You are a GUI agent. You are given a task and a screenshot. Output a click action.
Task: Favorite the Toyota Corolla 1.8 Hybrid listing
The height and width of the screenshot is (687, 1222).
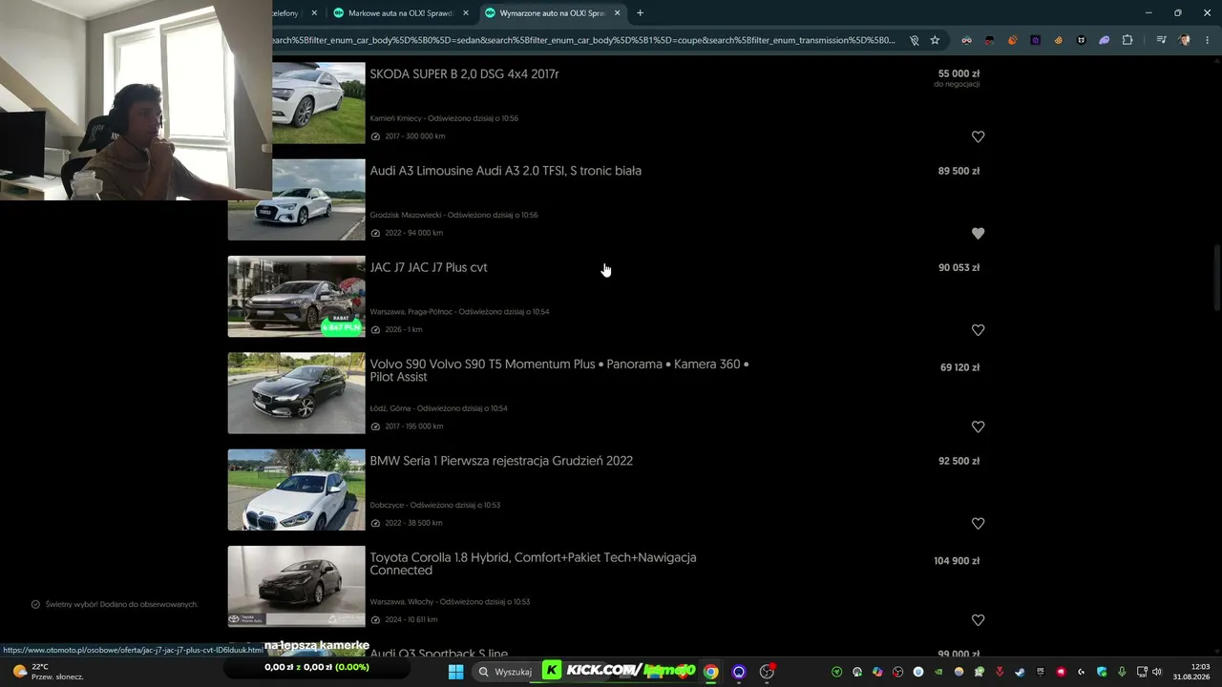click(978, 620)
